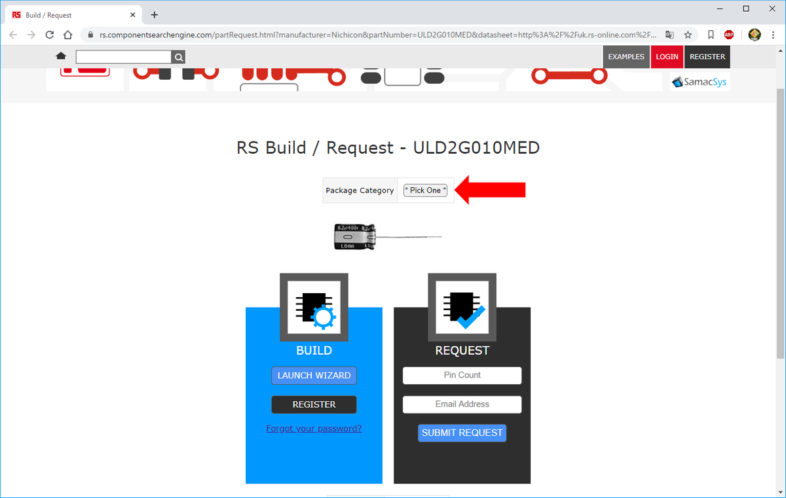Click the page vertical scrollbar thumb
Image resolution: width=786 pixels, height=498 pixels.
pos(780,222)
